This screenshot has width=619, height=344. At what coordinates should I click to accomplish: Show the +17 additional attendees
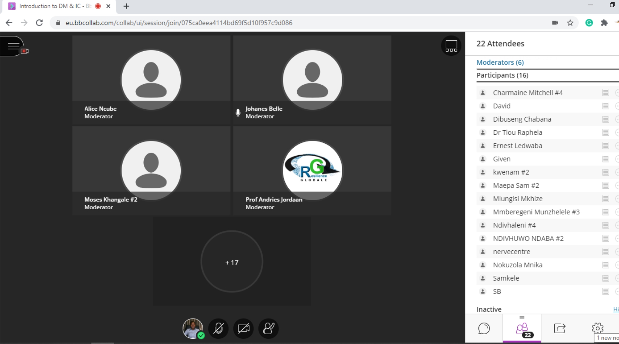point(232,262)
